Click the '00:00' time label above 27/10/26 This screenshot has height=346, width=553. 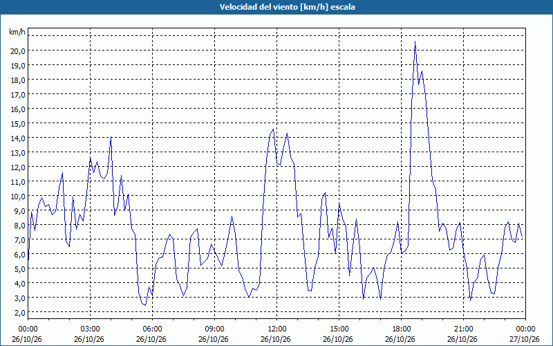[525, 329]
